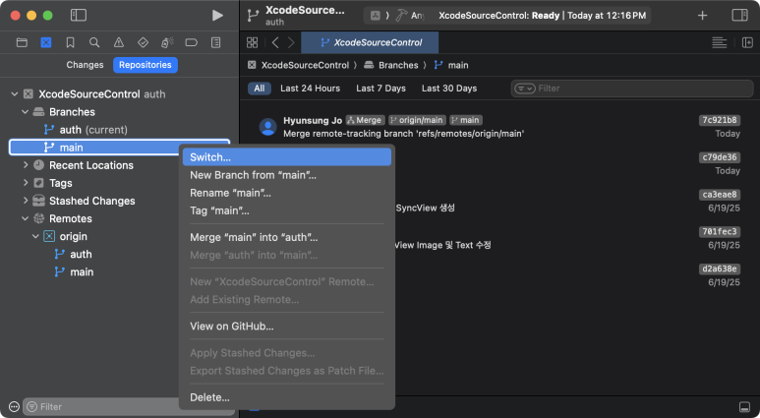Viewport: 760px width, 418px height.
Task: Filter commits to Last 24 Hours
Action: (x=311, y=89)
